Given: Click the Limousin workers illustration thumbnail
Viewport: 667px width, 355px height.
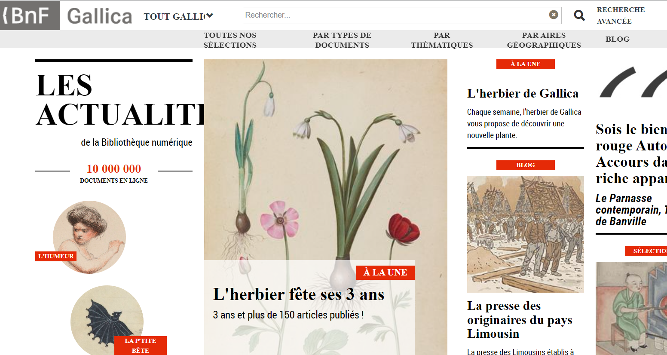Looking at the screenshot, I should point(525,234).
